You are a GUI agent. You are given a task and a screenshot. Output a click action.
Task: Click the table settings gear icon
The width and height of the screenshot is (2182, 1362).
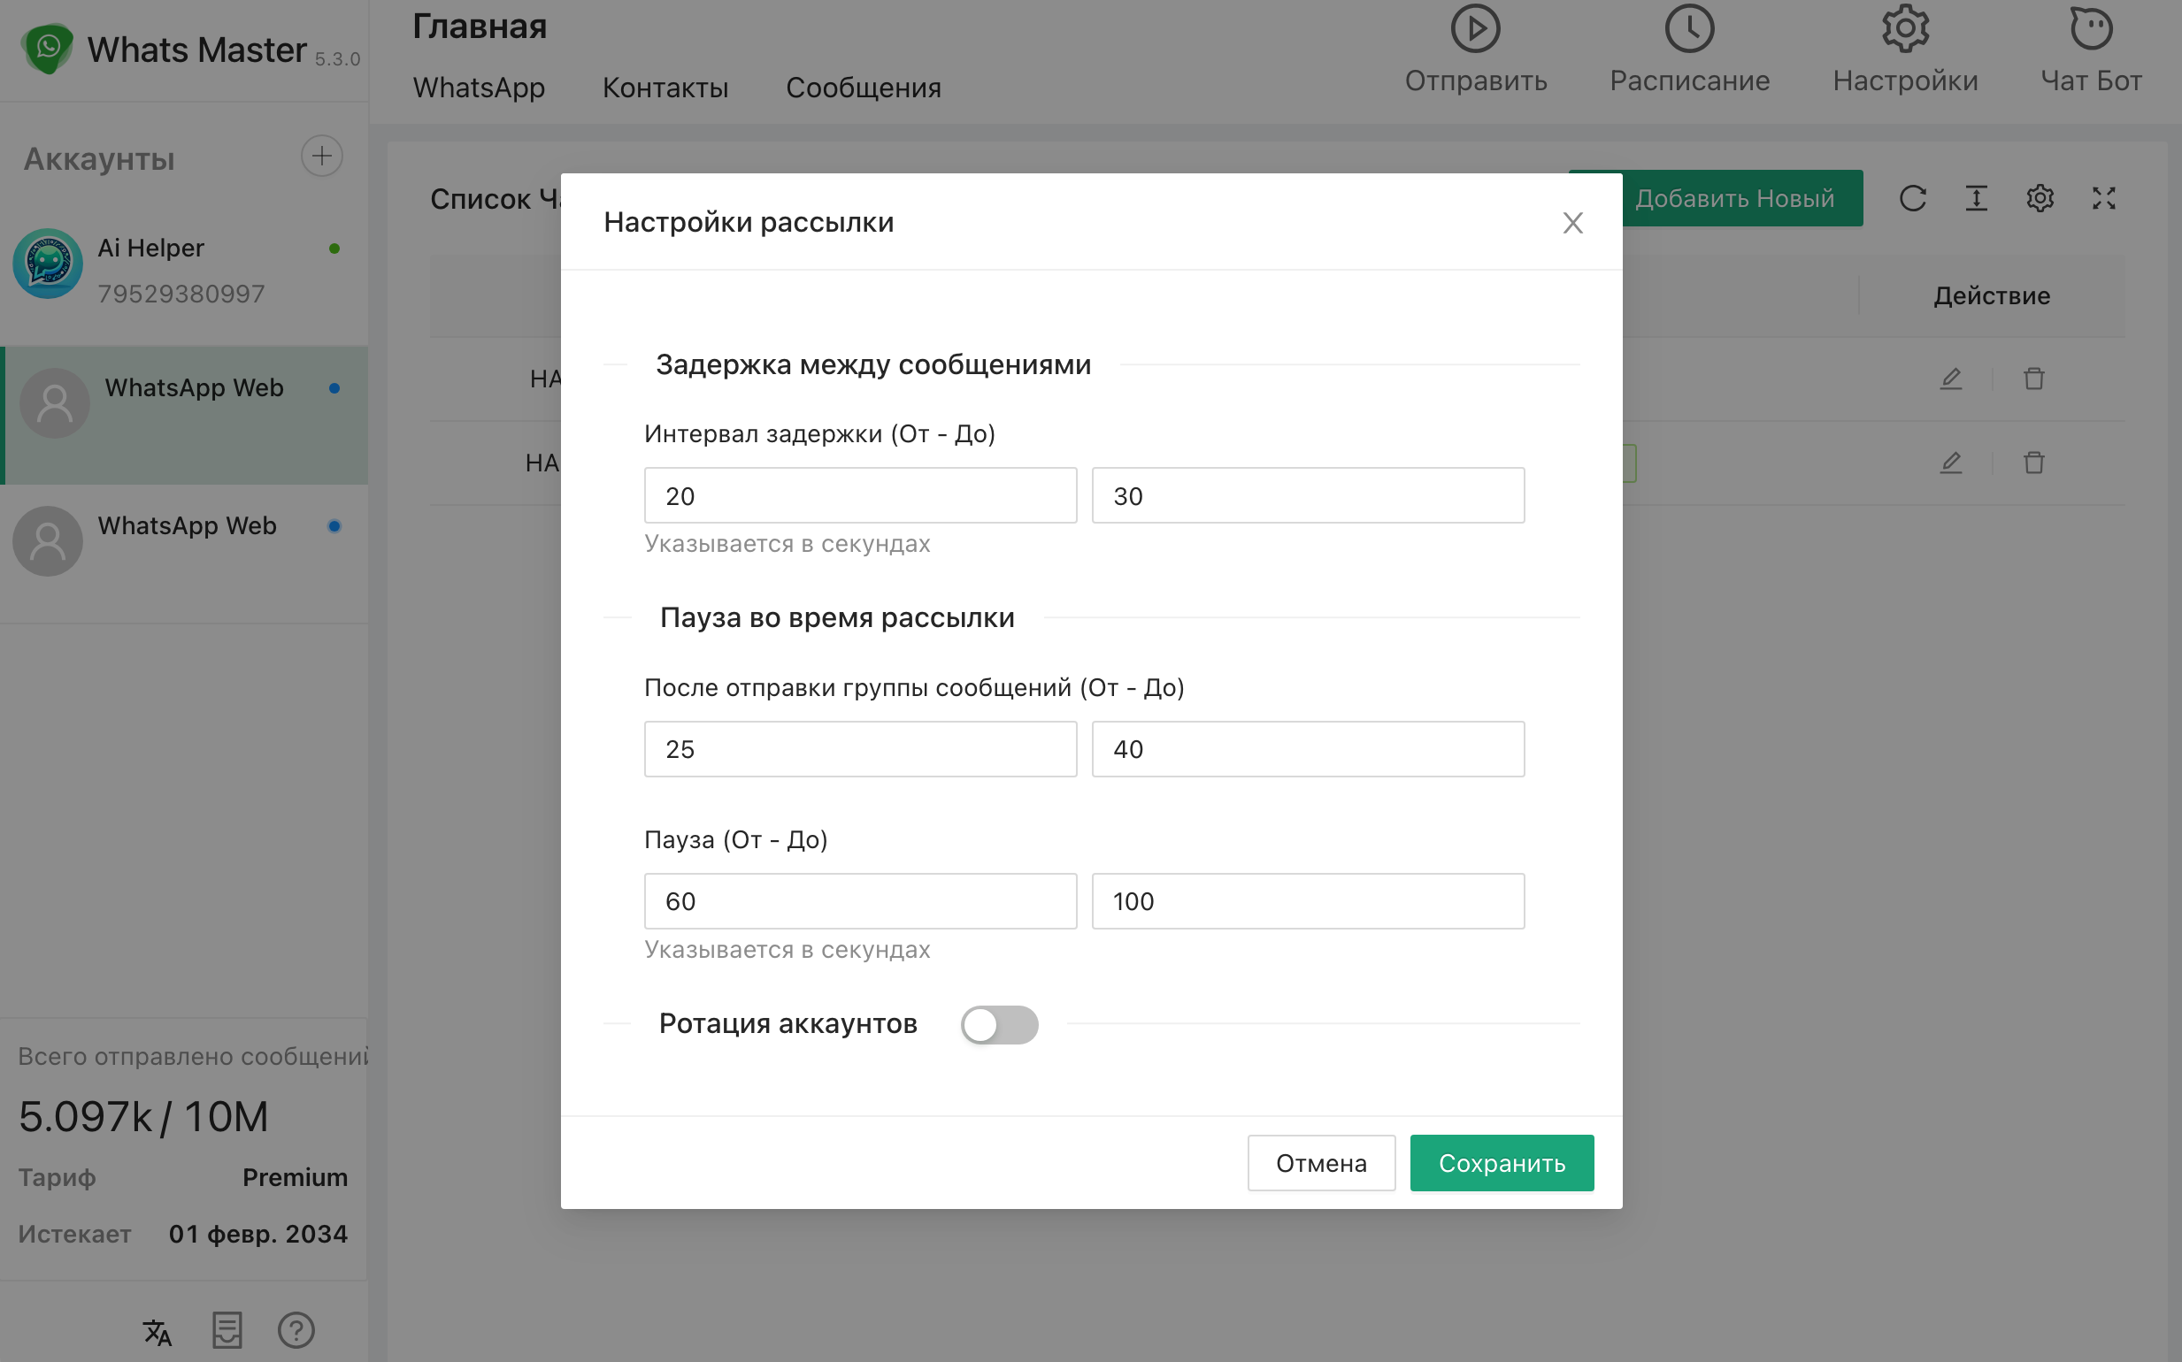[2040, 198]
